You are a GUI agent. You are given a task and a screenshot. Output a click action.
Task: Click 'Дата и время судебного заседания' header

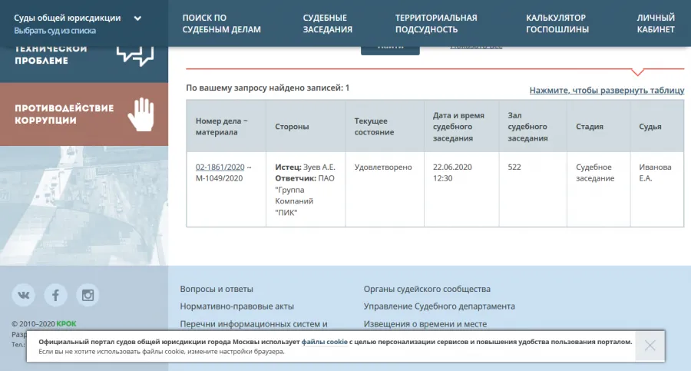click(x=461, y=127)
